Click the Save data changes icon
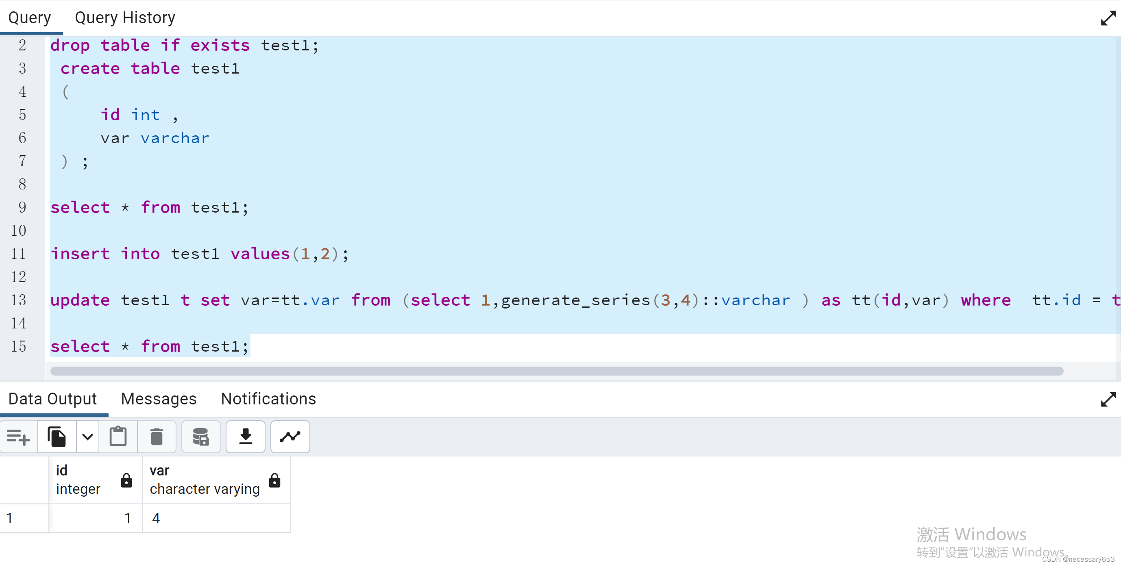The width and height of the screenshot is (1121, 567). tap(200, 437)
